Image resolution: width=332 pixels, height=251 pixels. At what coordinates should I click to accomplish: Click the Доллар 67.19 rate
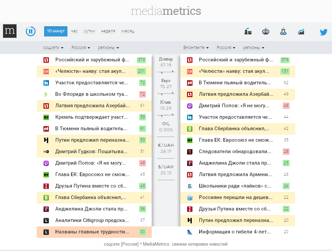(166, 62)
